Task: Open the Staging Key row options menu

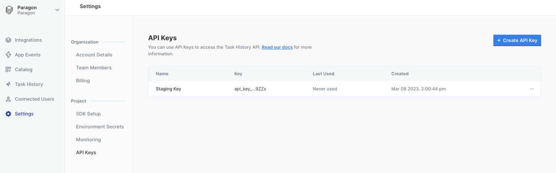Action: (532, 89)
